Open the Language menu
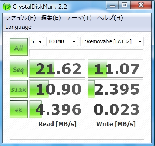Viewport: 155px width, 146px height. [18, 27]
